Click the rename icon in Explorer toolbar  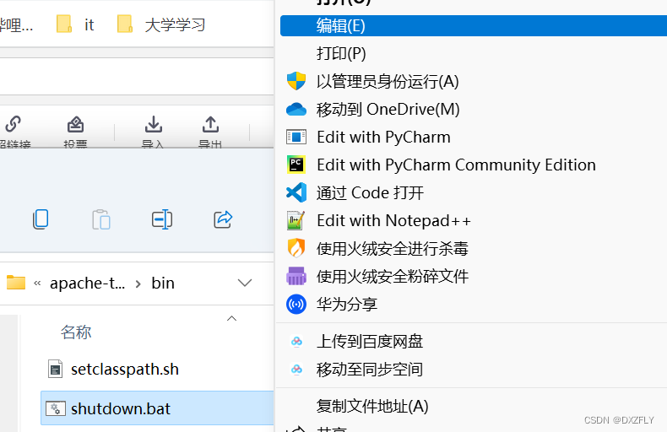162,219
